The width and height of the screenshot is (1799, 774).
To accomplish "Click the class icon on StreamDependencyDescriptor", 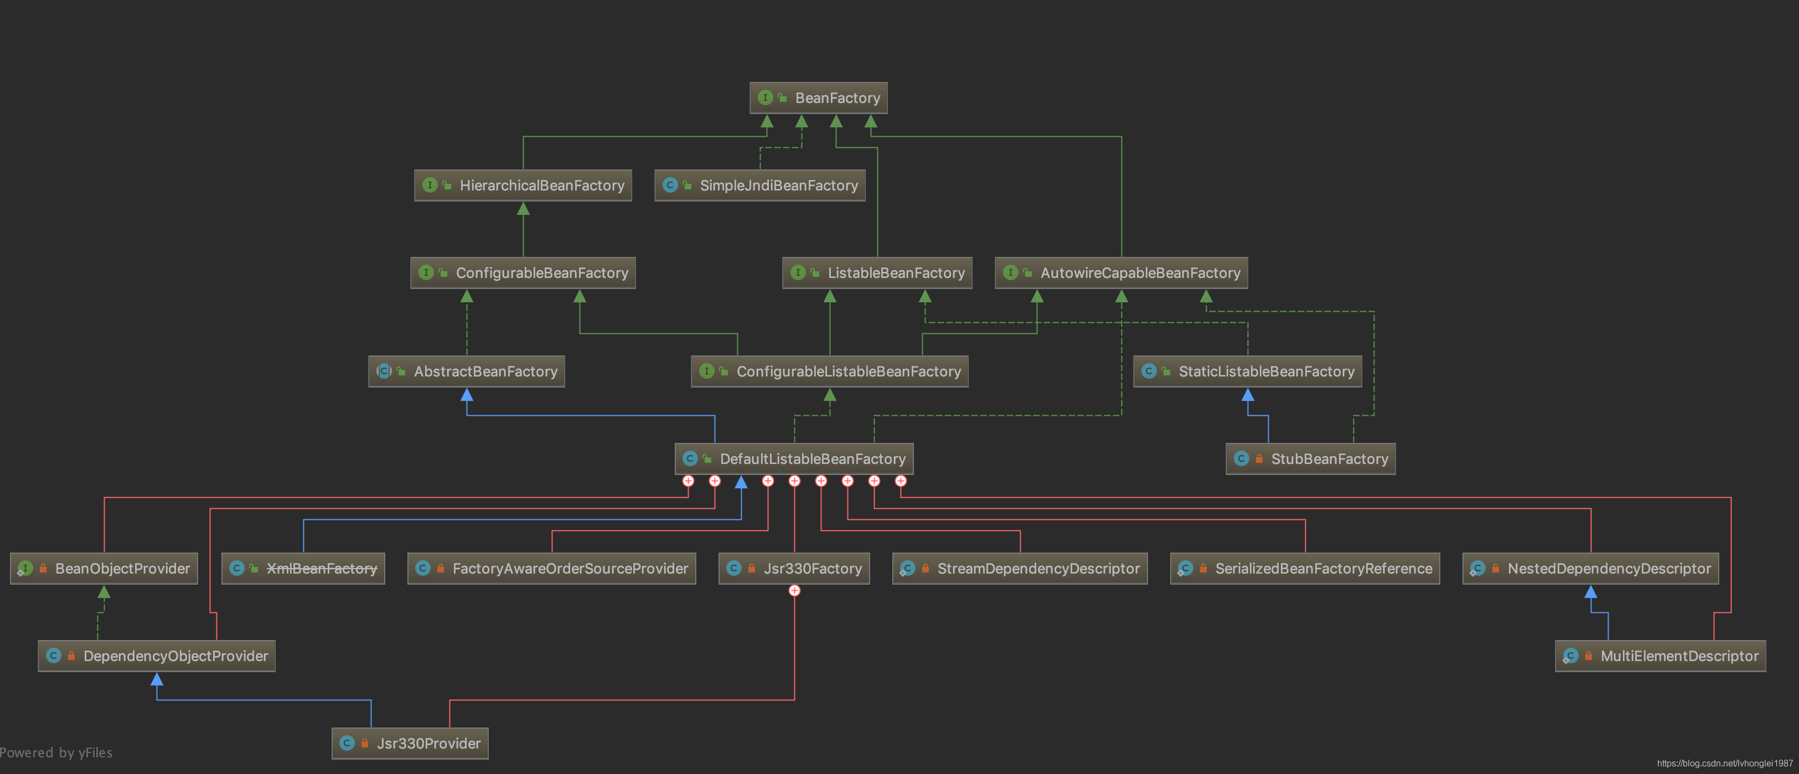I will coord(908,568).
